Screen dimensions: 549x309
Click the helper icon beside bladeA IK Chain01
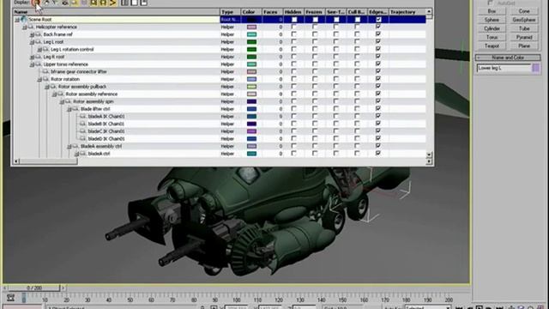point(83,116)
